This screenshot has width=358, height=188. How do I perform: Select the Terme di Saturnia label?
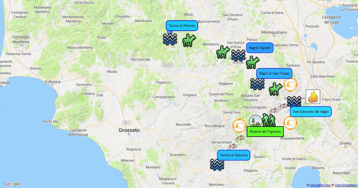pyautogui.click(x=234, y=155)
